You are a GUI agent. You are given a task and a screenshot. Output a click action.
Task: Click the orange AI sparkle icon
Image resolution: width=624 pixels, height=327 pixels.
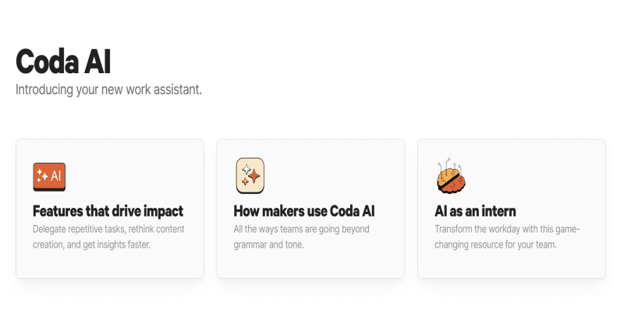coord(49,177)
